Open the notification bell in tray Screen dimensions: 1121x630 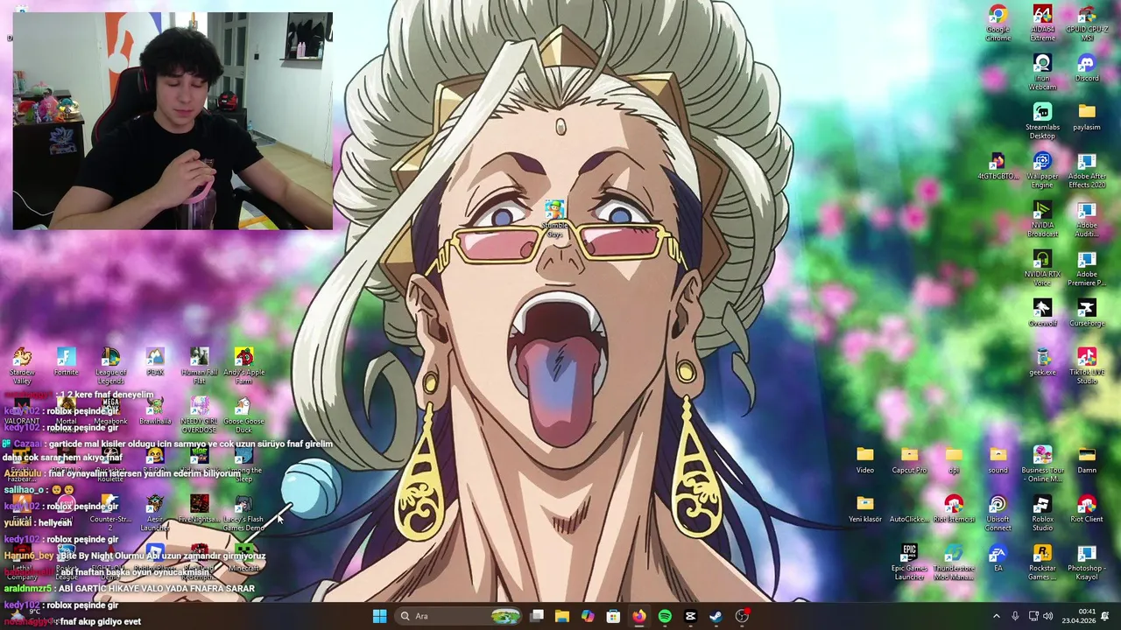[1105, 616]
